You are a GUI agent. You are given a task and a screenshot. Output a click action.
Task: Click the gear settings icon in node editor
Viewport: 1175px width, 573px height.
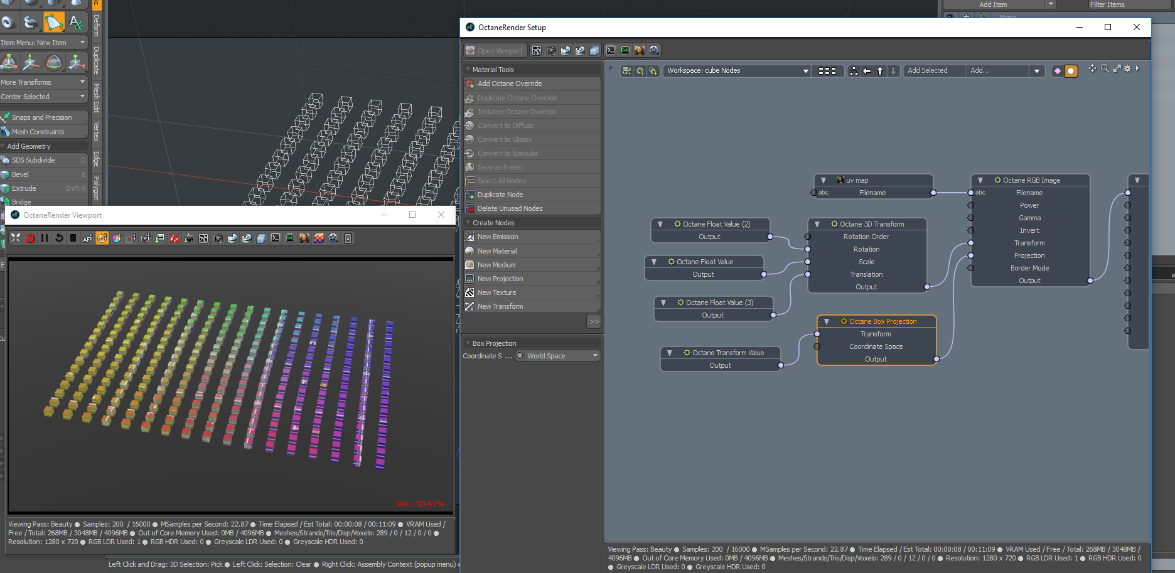[1127, 68]
